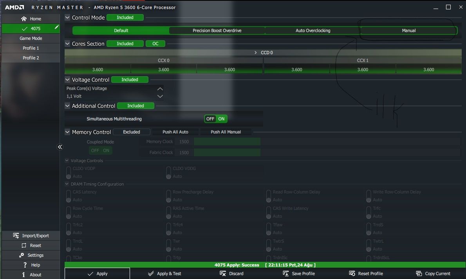Click the Memory Clock 1500 value field
The width and height of the screenshot is (466, 279).
[x=184, y=142]
